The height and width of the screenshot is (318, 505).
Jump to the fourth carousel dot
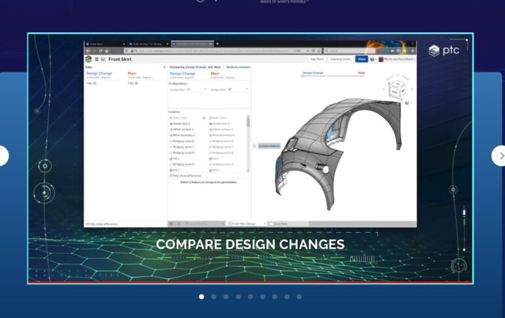(x=238, y=297)
